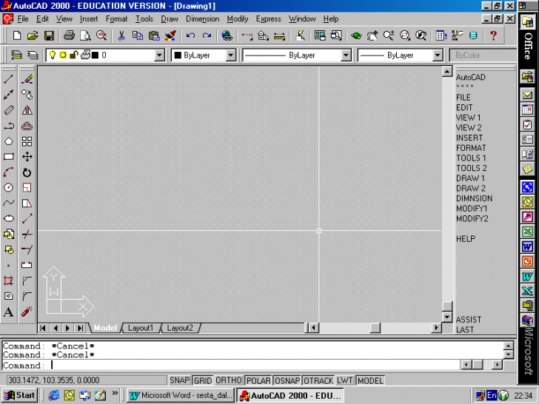Toggle MODEL space in status bar
This screenshot has width=539, height=404.
pos(370,380)
